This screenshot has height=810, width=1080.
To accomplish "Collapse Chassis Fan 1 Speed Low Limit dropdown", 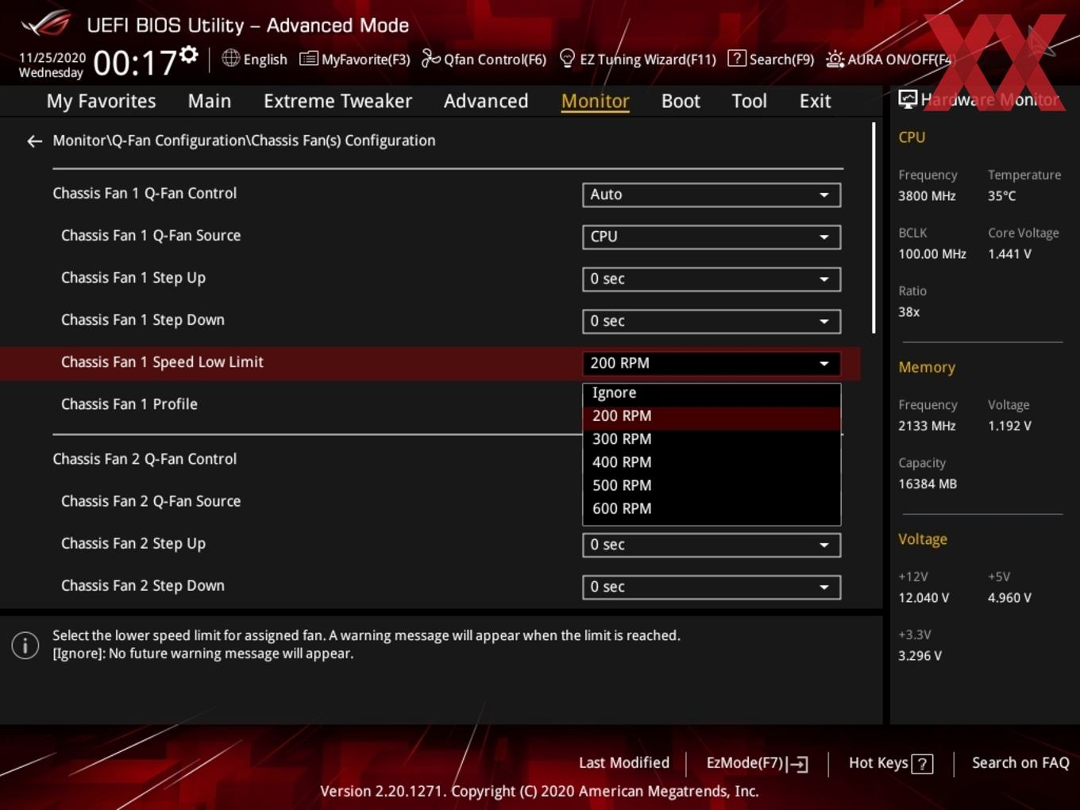I will click(x=712, y=363).
